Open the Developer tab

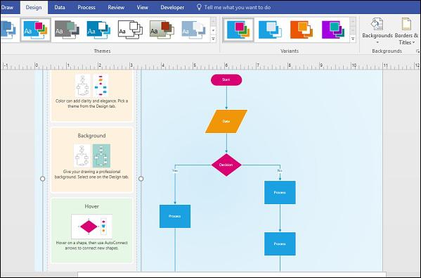(172, 7)
